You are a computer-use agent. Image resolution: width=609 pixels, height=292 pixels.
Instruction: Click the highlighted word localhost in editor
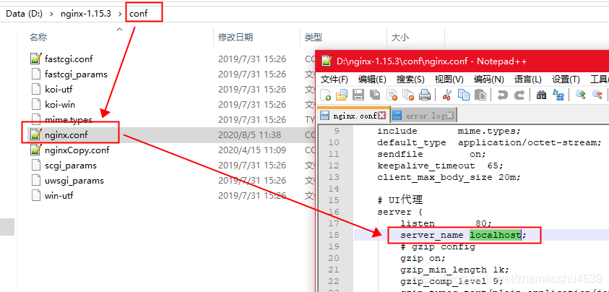495,235
